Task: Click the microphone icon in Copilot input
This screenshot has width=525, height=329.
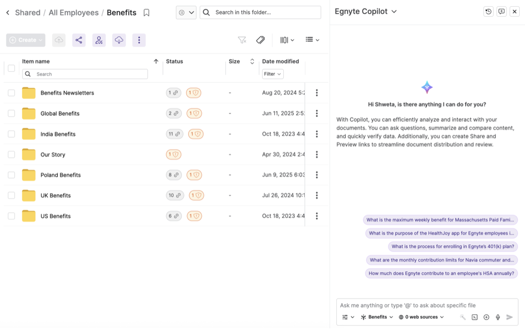Action: (497, 317)
